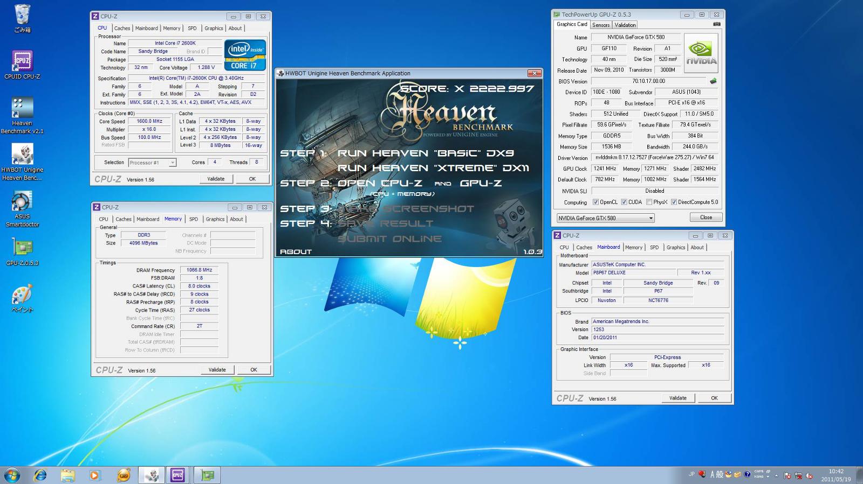Screen dimensions: 863x484
Task: Open Mainboard tab in top-left CPU-Z window
Action: point(147,29)
